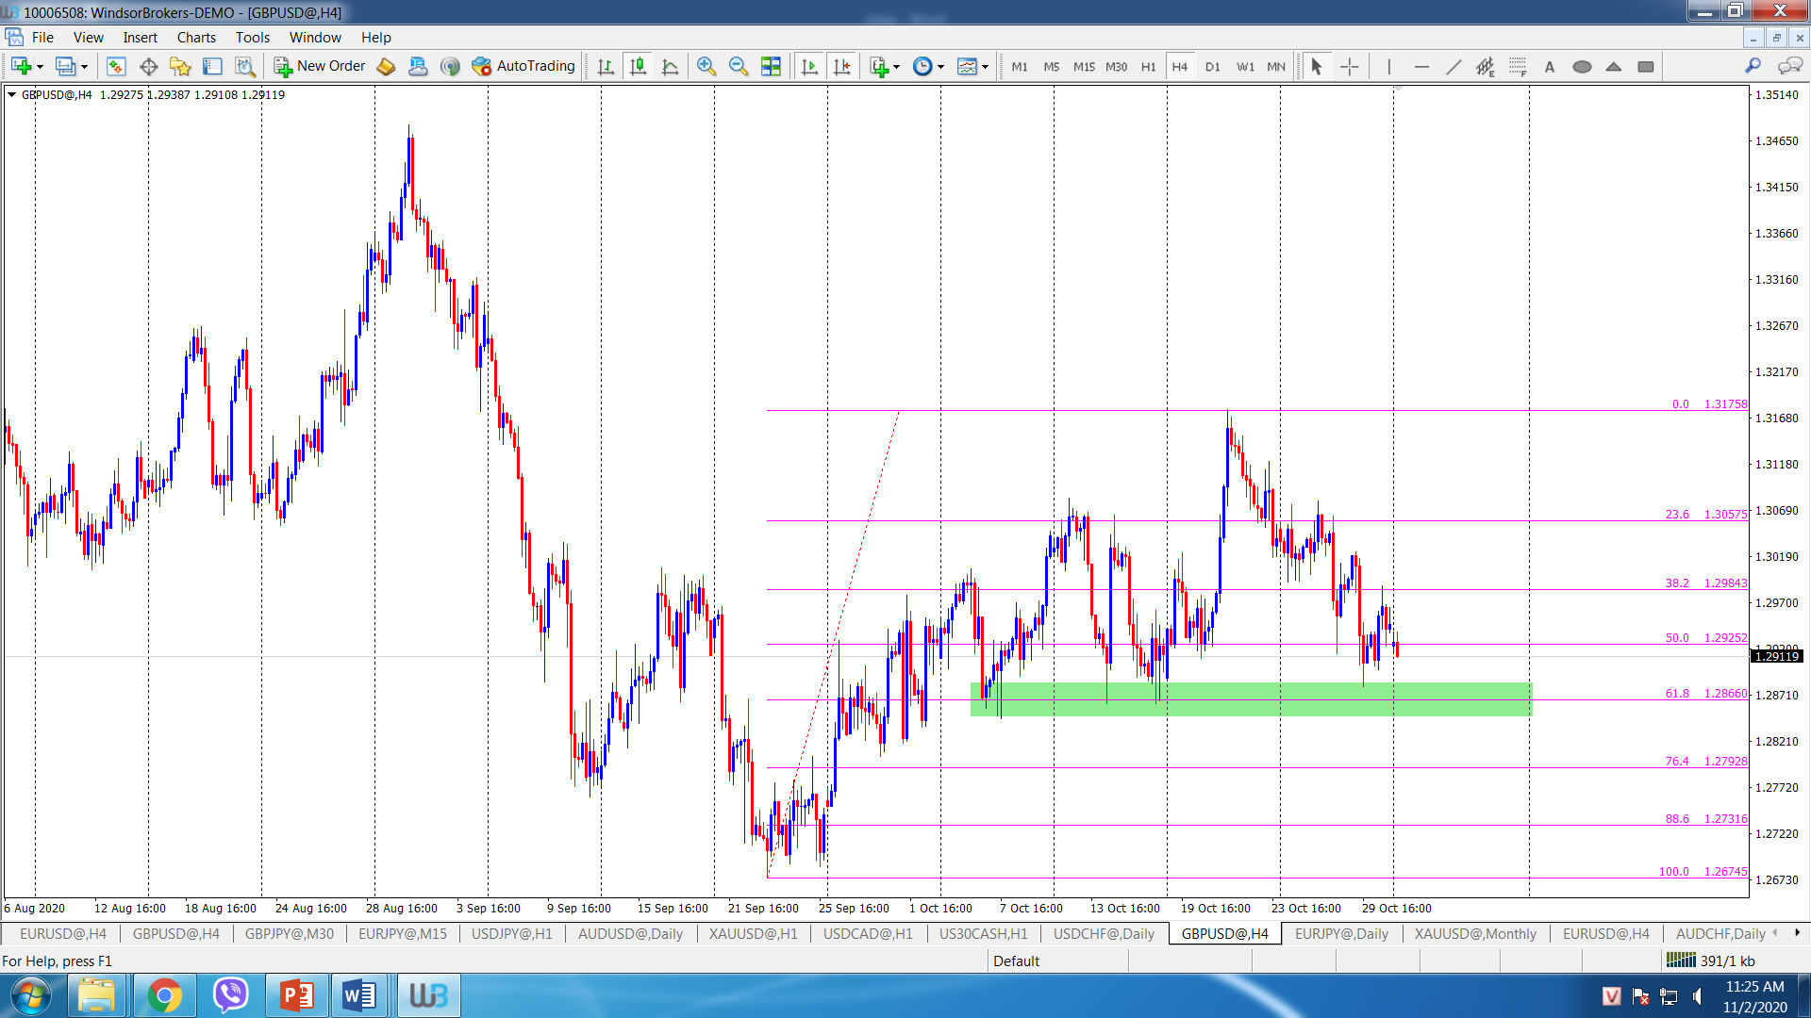This screenshot has width=1811, height=1018.
Task: Open the Tools menu
Action: [253, 38]
